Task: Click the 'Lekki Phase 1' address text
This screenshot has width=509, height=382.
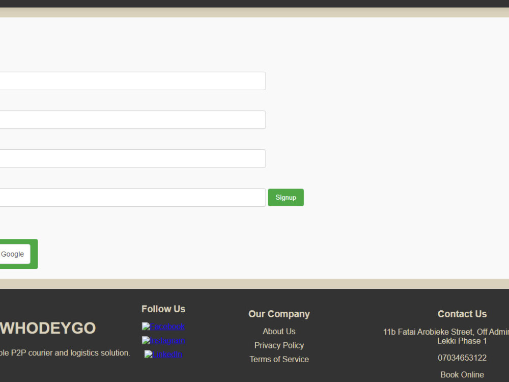Action: click(x=462, y=341)
